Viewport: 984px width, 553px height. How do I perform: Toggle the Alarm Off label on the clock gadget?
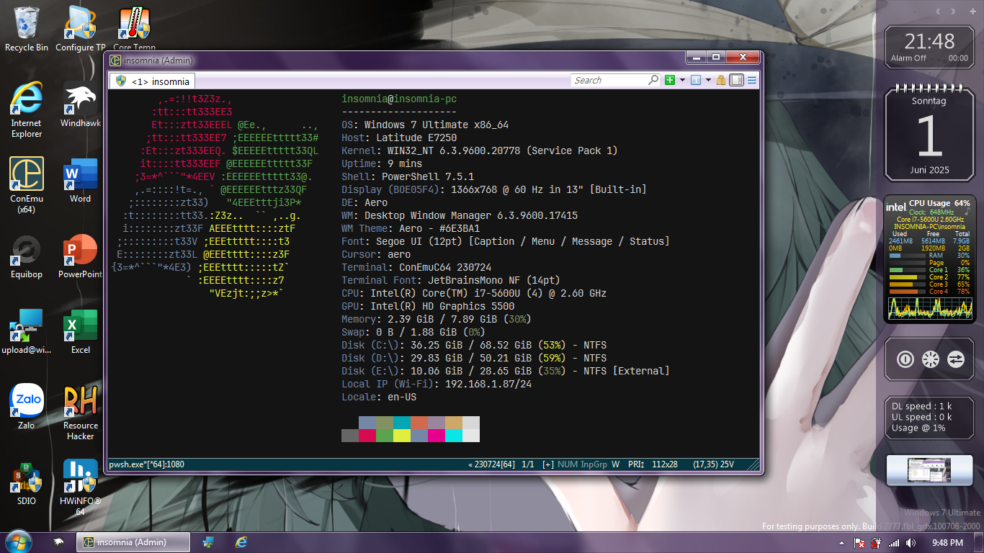(x=908, y=58)
